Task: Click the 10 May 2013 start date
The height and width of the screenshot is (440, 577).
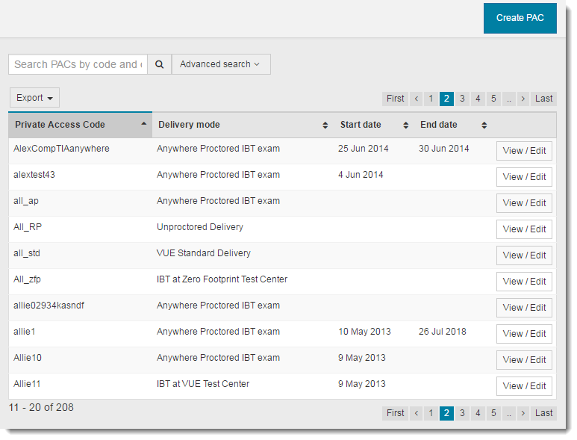Action: (364, 332)
